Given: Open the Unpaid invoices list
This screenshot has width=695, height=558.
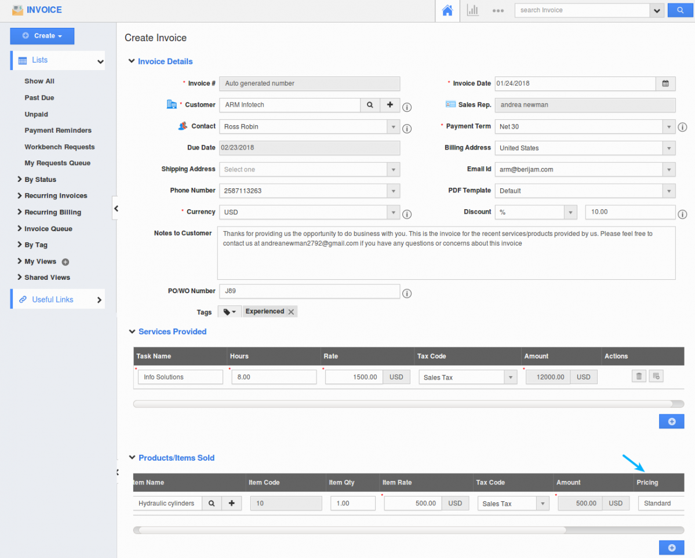Looking at the screenshot, I should (x=36, y=114).
